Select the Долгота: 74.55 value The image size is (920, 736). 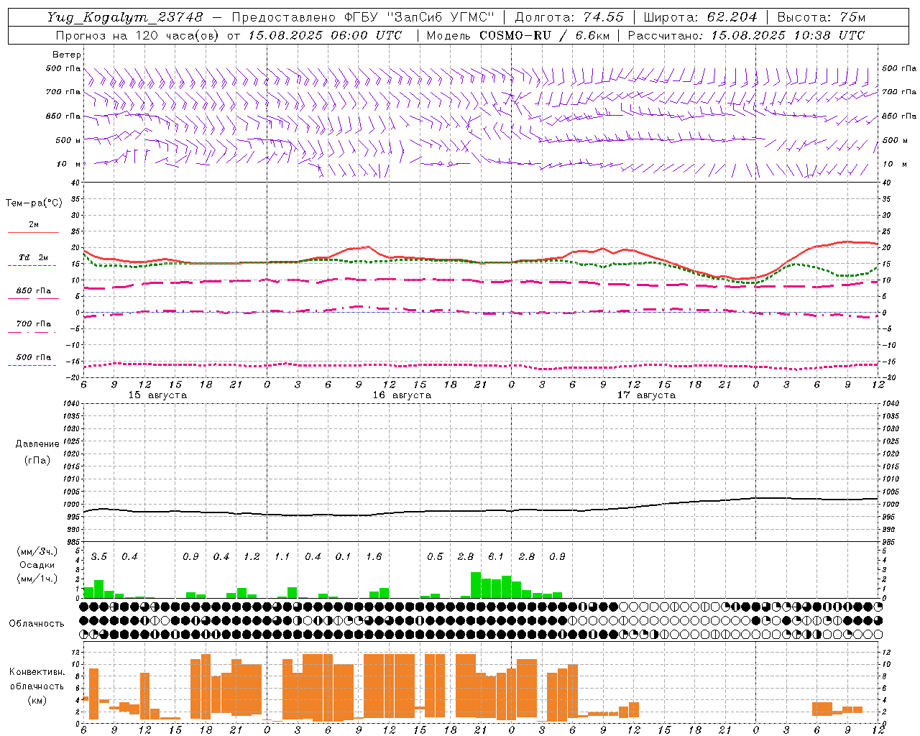569,17
